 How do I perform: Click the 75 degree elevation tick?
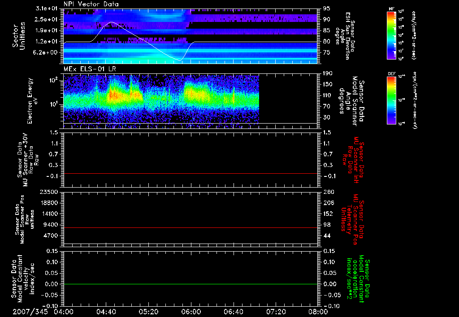pyautogui.click(x=327, y=52)
